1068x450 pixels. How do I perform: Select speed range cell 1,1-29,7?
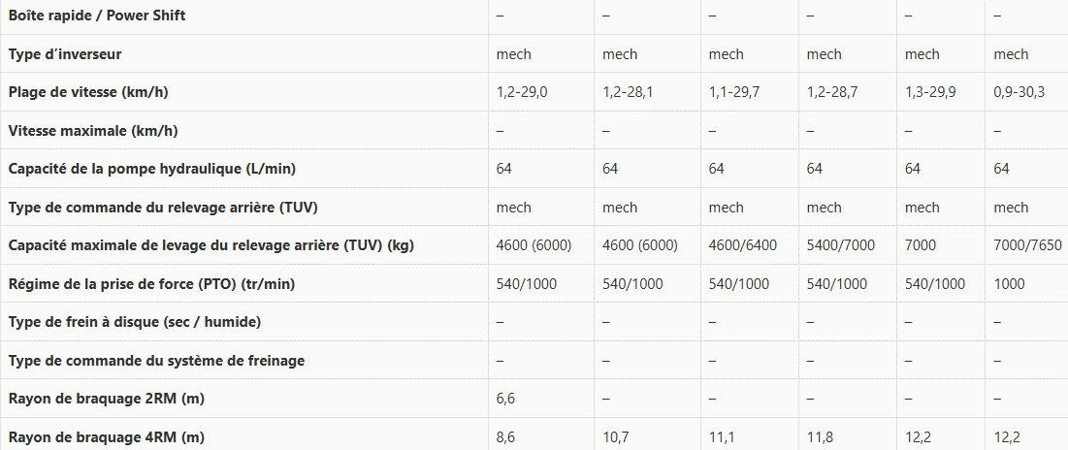(x=734, y=92)
